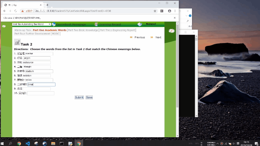Switch to Part Three Engineering Report tab
The image size is (260, 146).
point(117,30)
